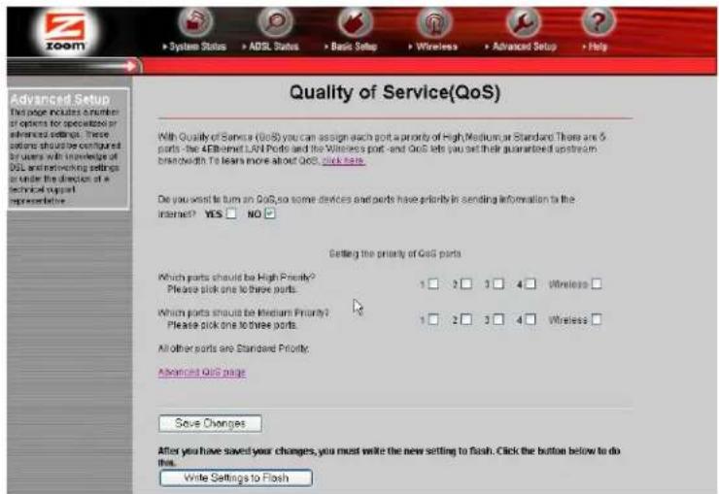
Task: Set port 1 as Medium Priority
Action: tap(433, 319)
